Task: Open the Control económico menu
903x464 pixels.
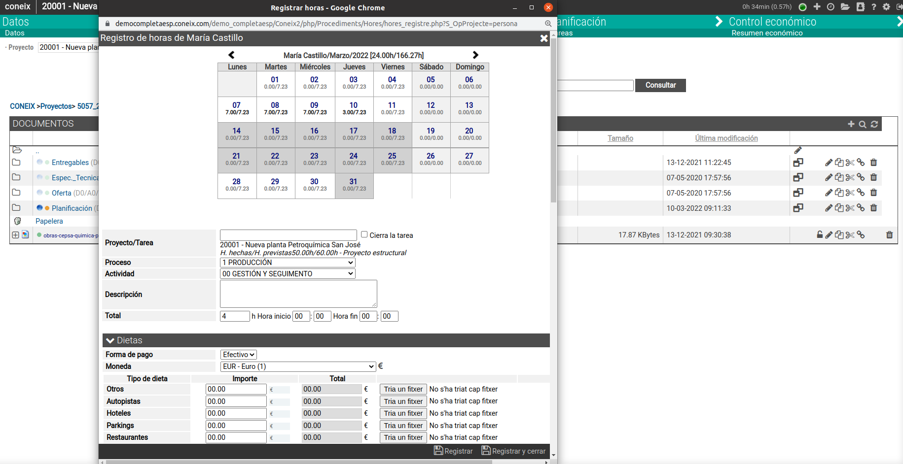Action: [x=772, y=22]
